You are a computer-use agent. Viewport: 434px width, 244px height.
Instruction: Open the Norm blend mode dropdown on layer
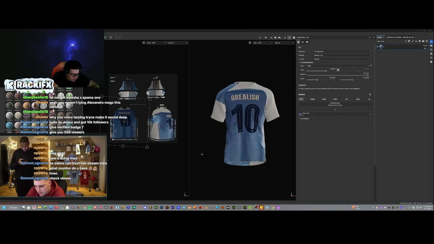click(x=425, y=46)
